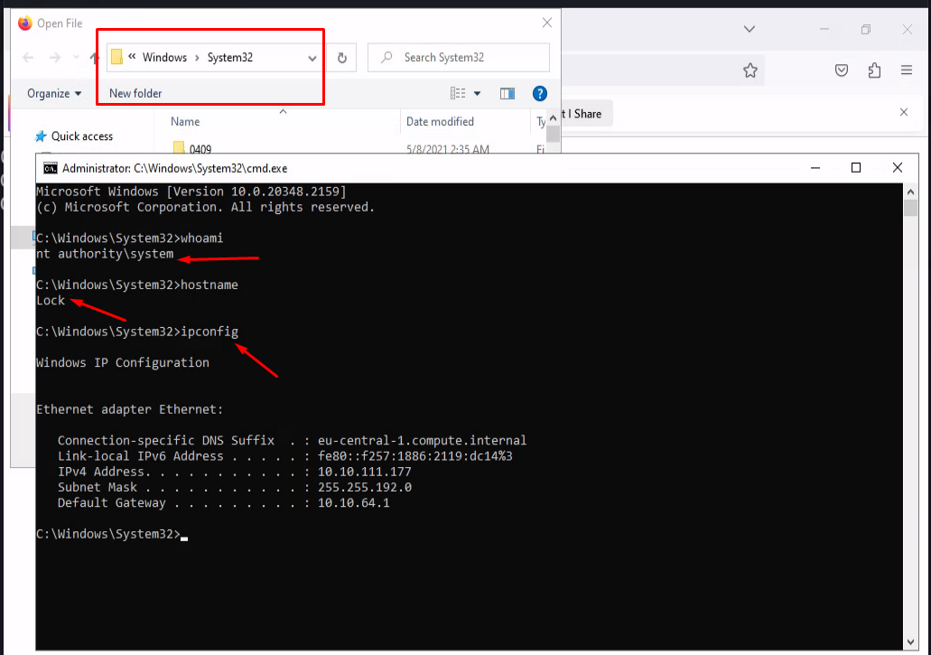Image resolution: width=931 pixels, height=655 pixels.
Task: Click the 'Lock' hostname output
Action: point(51,301)
